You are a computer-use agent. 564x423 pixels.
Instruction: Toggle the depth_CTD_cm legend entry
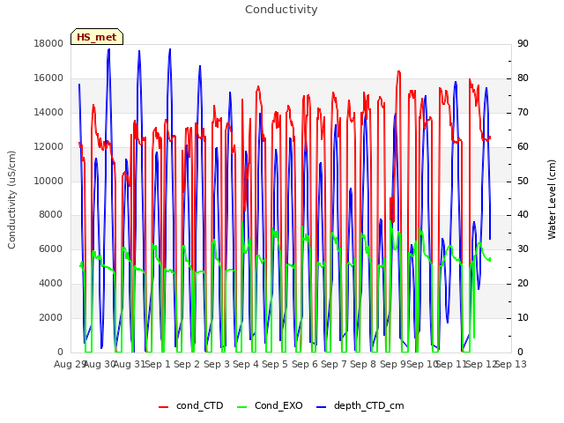(360, 405)
